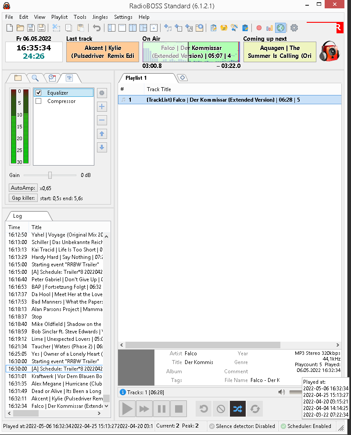The image size is (351, 435).
Task: Disable the Equalizer checkbox
Action: (39, 93)
